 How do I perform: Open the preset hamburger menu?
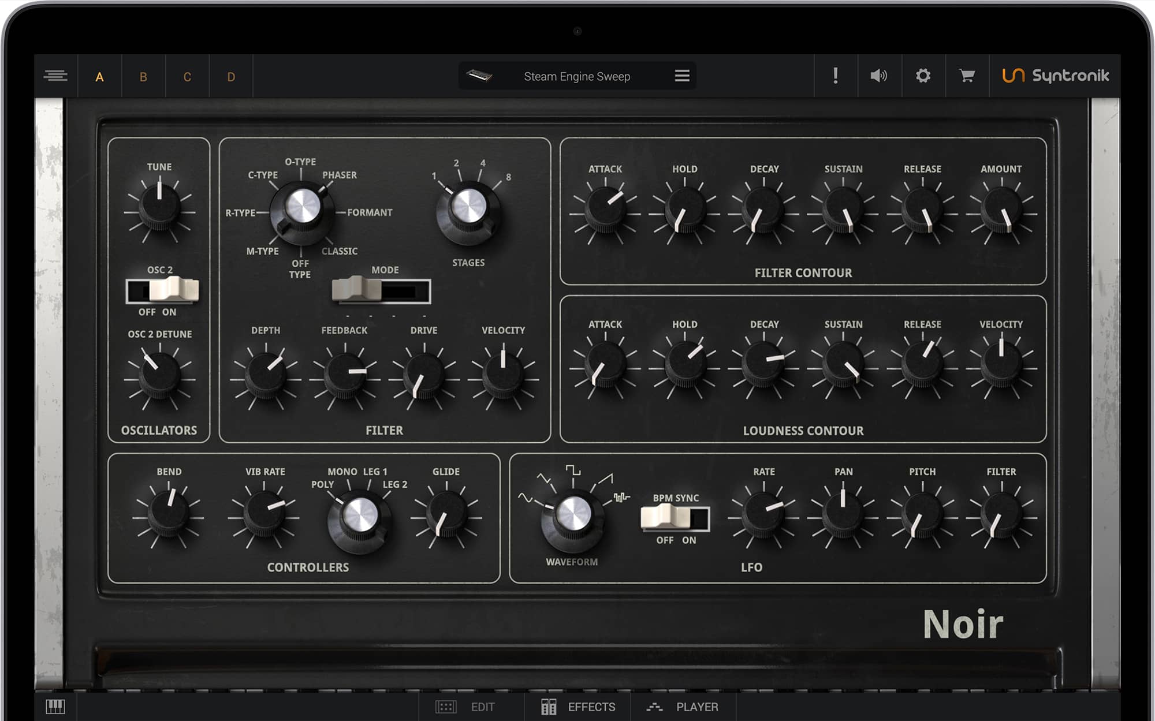682,76
